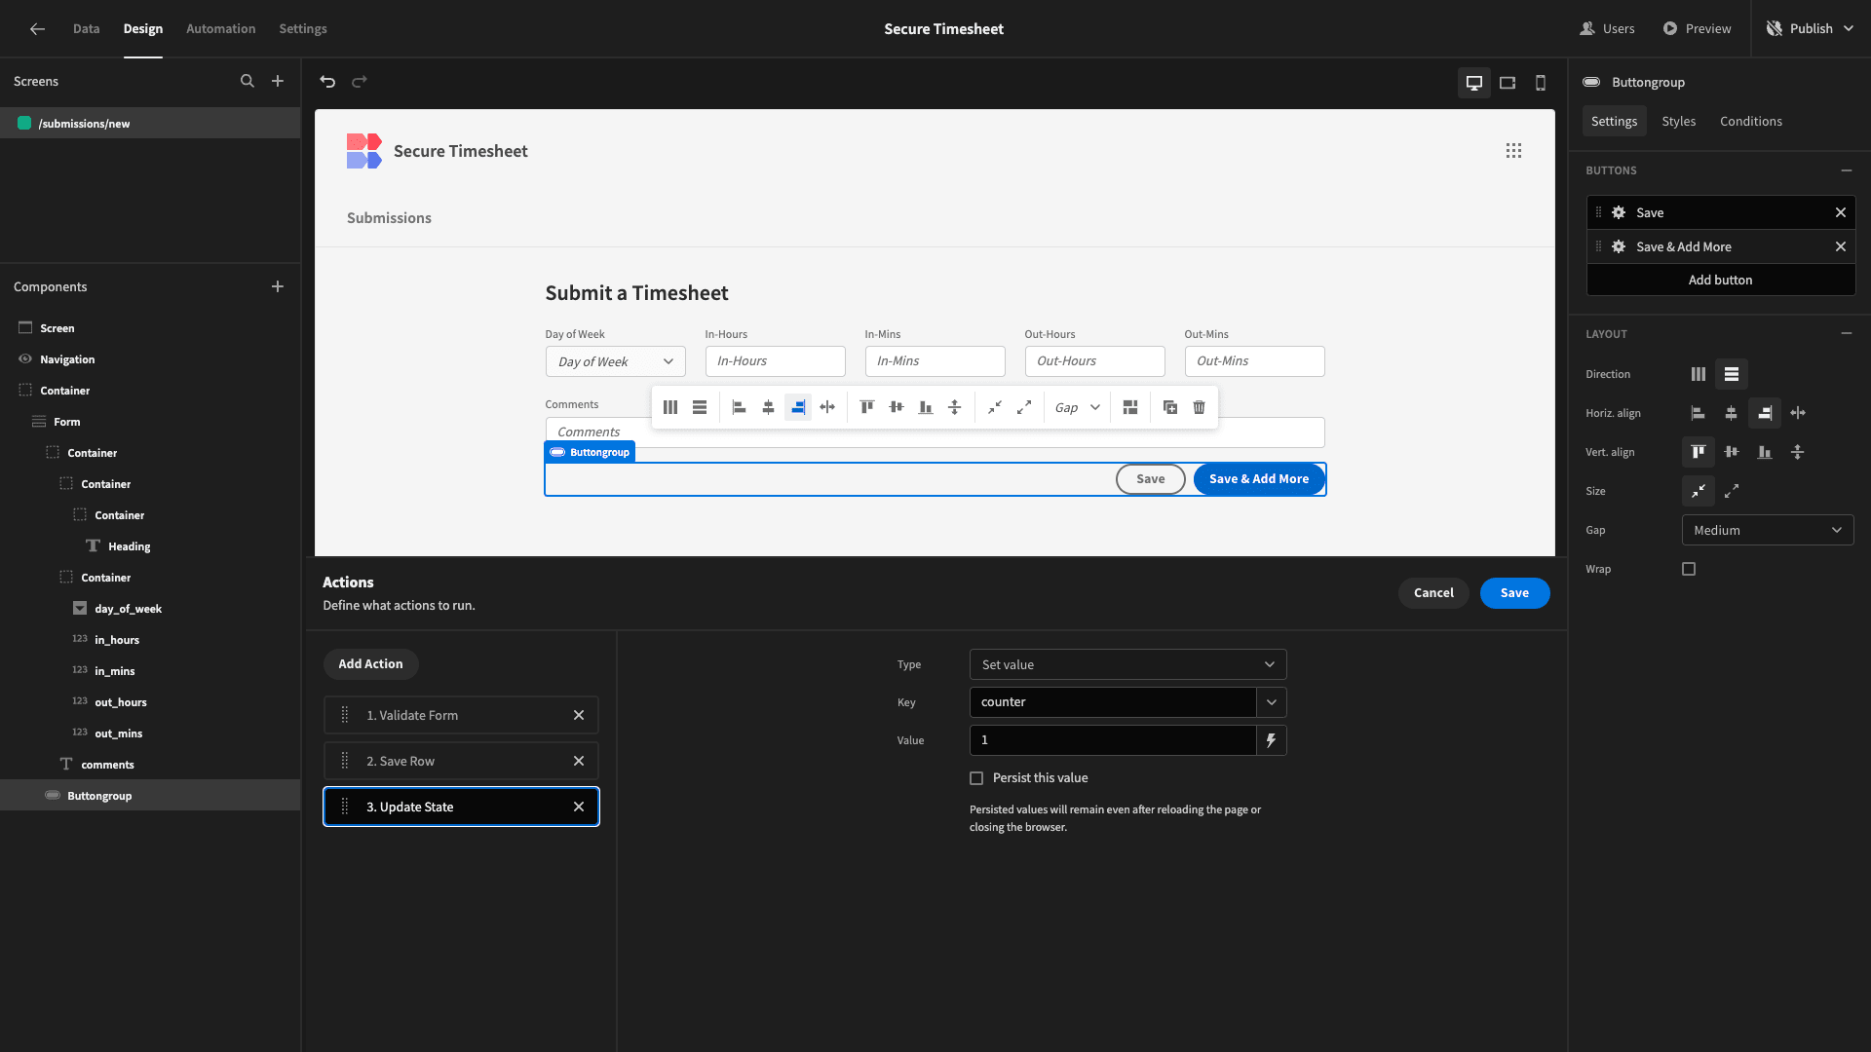Viewport: 1871px width, 1052px height.
Task: Click the undo arrow icon
Action: point(327,82)
